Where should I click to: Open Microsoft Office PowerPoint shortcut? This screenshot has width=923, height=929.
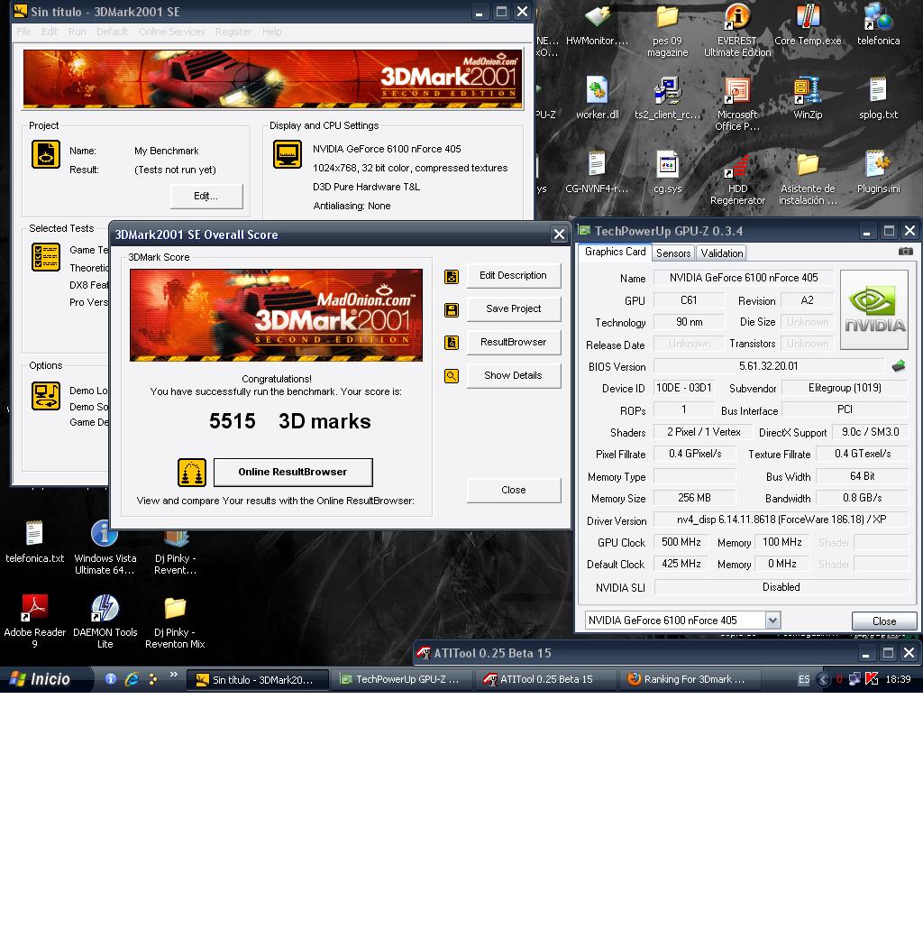click(737, 105)
